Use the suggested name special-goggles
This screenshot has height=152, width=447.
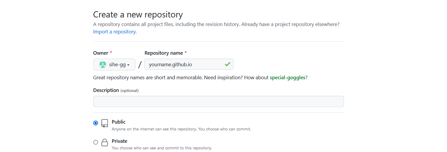(287, 77)
